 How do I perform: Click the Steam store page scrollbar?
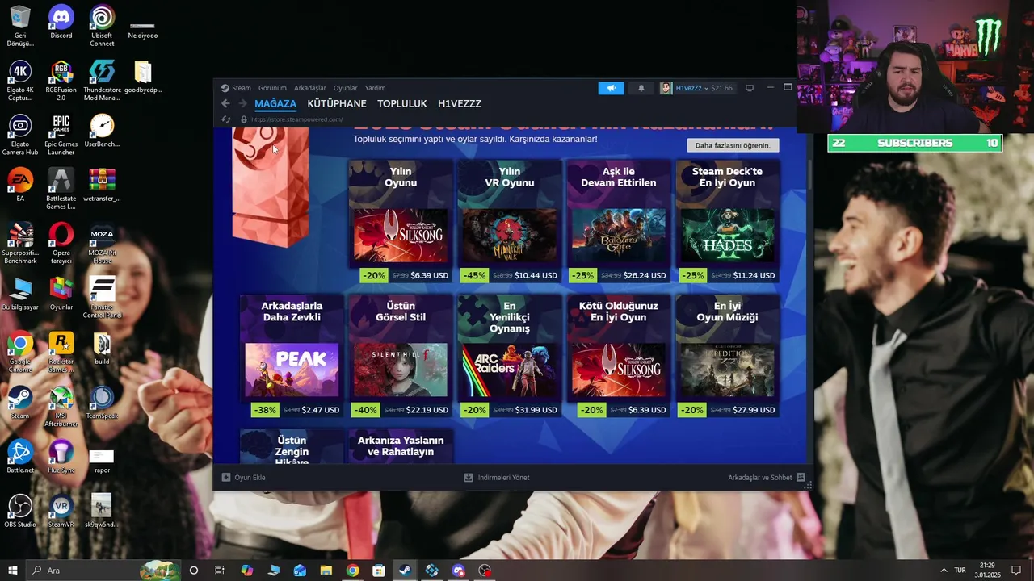tap(809, 173)
